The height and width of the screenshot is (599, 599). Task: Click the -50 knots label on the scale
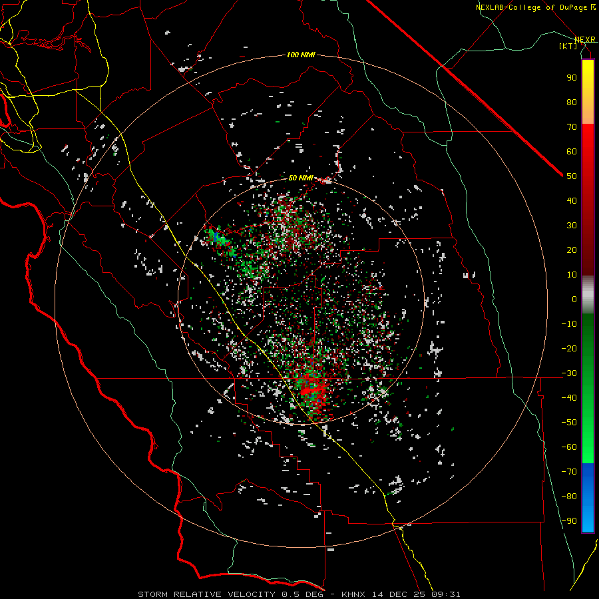pyautogui.click(x=569, y=422)
